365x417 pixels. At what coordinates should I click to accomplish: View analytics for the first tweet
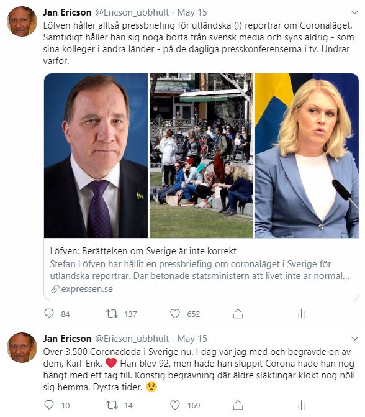[301, 314]
